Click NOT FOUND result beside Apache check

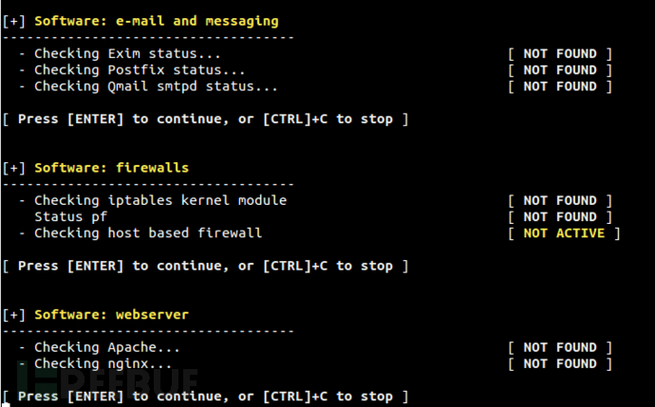559,347
